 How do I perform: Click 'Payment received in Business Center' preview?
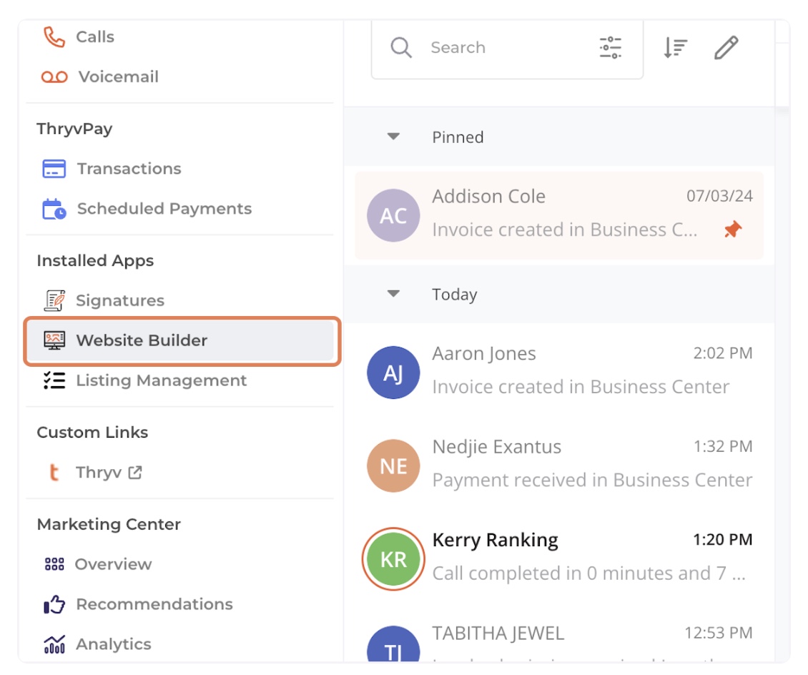pyautogui.click(x=592, y=481)
